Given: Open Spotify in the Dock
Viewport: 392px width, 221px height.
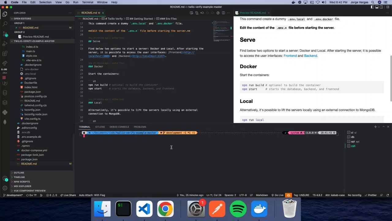Looking at the screenshot, I should [x=238, y=209].
